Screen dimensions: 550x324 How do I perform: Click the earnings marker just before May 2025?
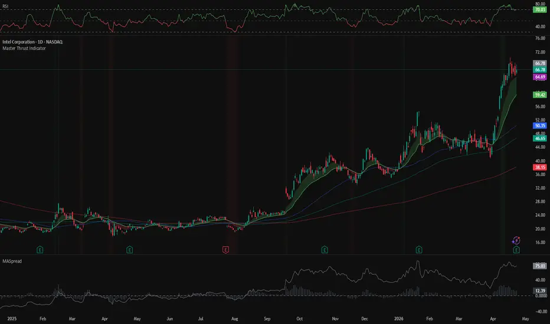(129, 250)
